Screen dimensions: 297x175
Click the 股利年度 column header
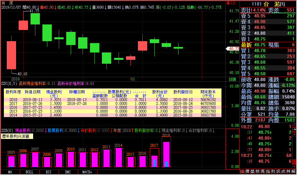(13, 92)
